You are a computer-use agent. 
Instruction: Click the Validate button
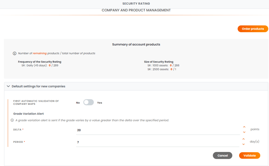250,155
